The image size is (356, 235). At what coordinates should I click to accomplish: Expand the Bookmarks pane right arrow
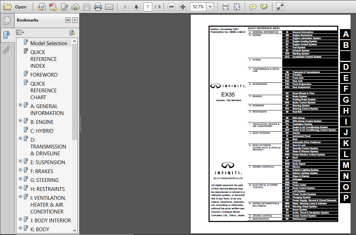point(75,20)
